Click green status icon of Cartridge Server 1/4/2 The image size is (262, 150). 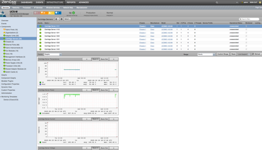[40, 49]
